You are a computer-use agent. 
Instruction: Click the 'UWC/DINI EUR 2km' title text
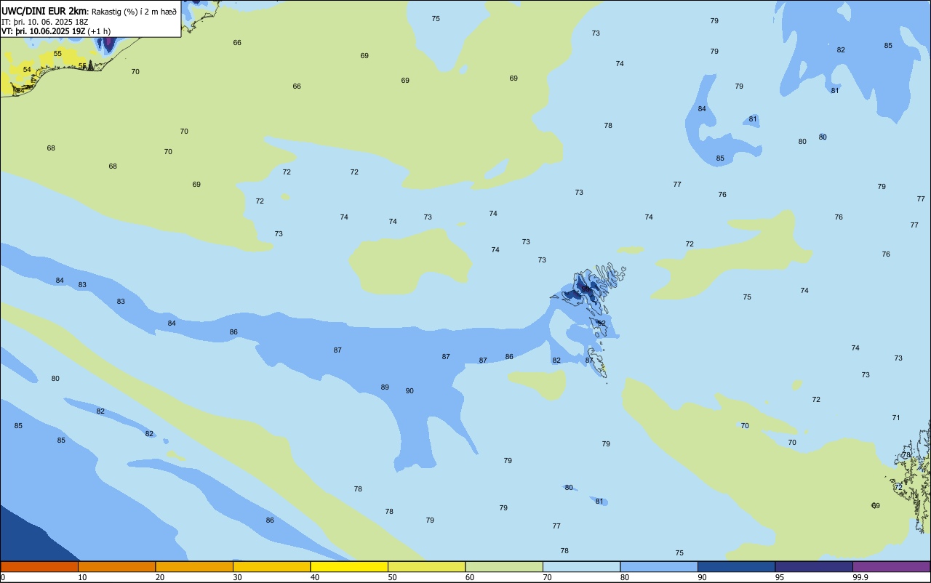click(44, 11)
